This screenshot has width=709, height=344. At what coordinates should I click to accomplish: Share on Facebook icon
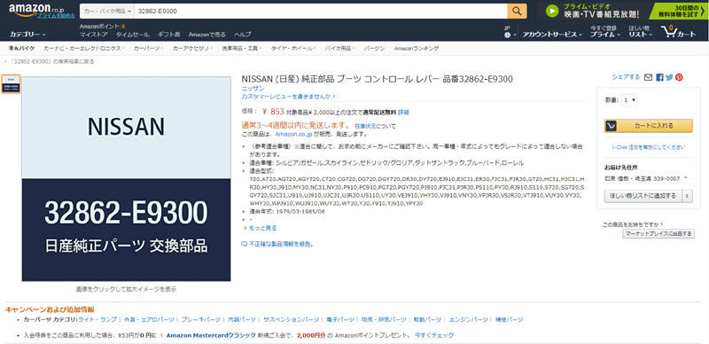(659, 77)
